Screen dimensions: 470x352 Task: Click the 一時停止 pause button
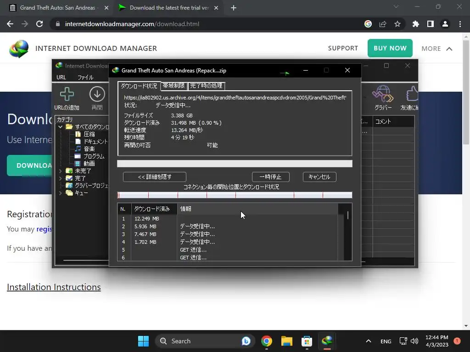[x=271, y=177]
